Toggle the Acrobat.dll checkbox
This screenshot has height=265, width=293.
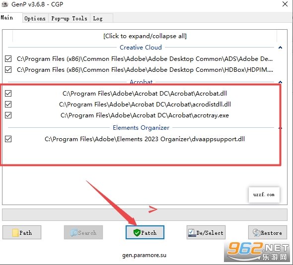8,93
